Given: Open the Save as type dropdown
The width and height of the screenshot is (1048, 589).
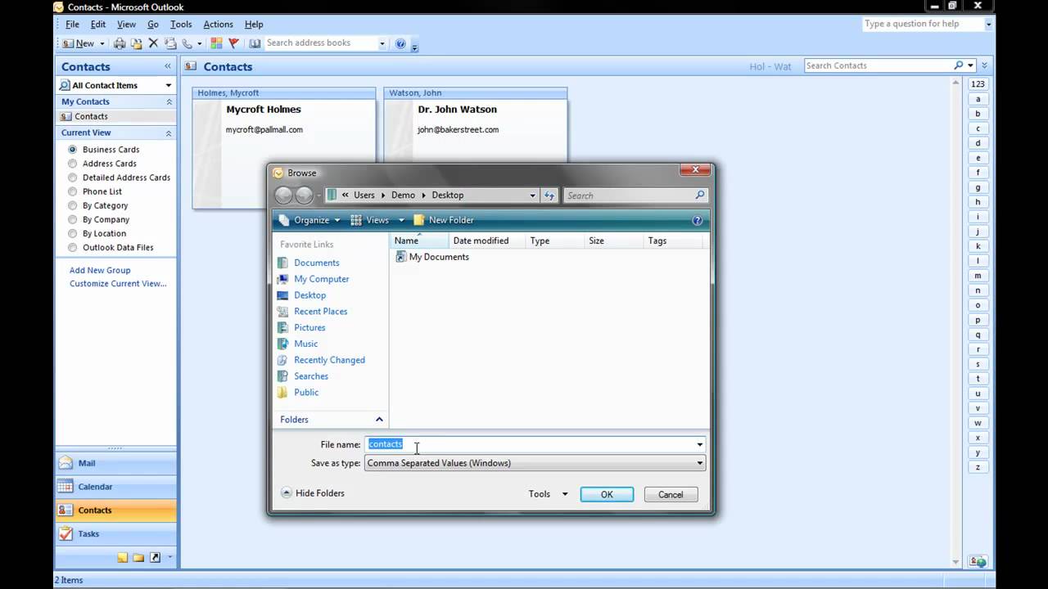Looking at the screenshot, I should coord(700,463).
